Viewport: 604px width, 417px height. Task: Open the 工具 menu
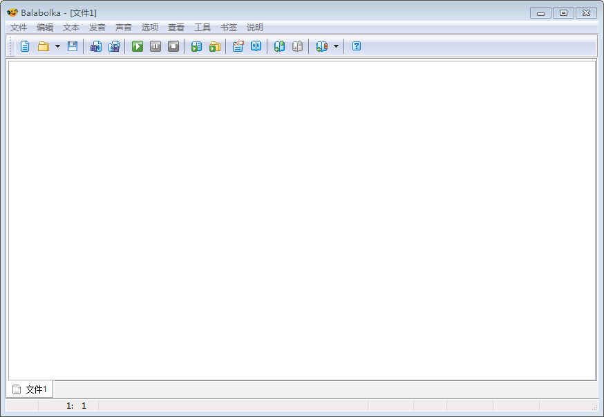(x=202, y=28)
